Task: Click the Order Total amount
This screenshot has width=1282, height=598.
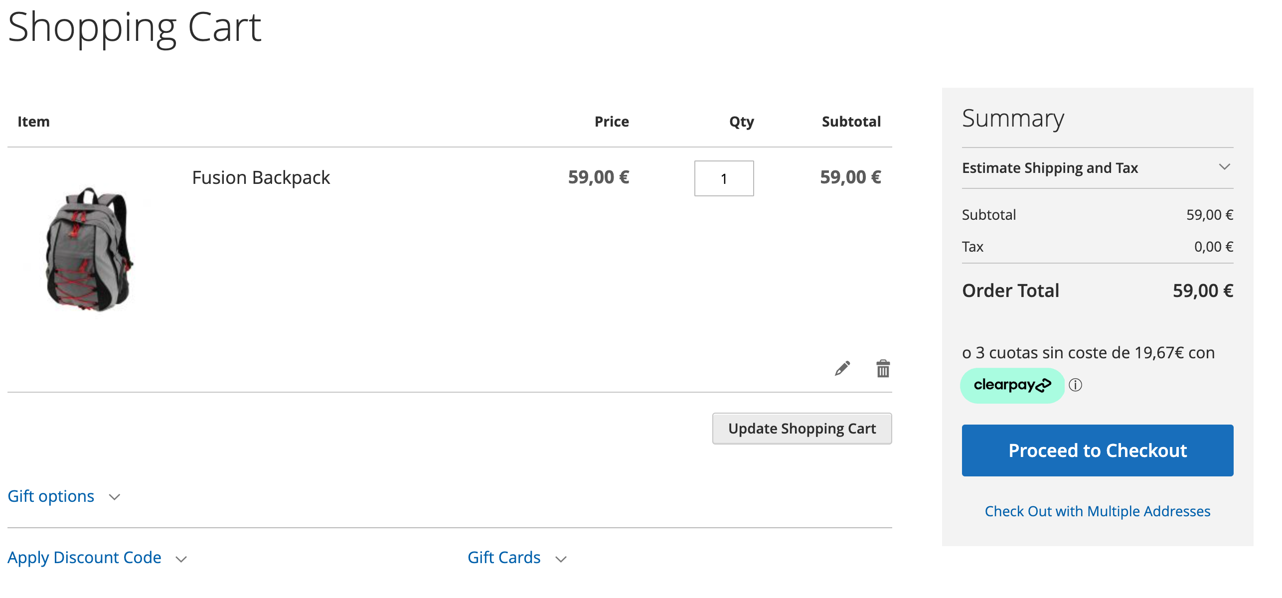Action: pos(1202,291)
